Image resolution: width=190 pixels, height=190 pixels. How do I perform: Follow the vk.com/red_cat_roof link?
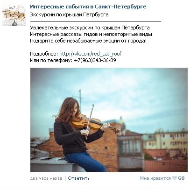click(x=90, y=54)
